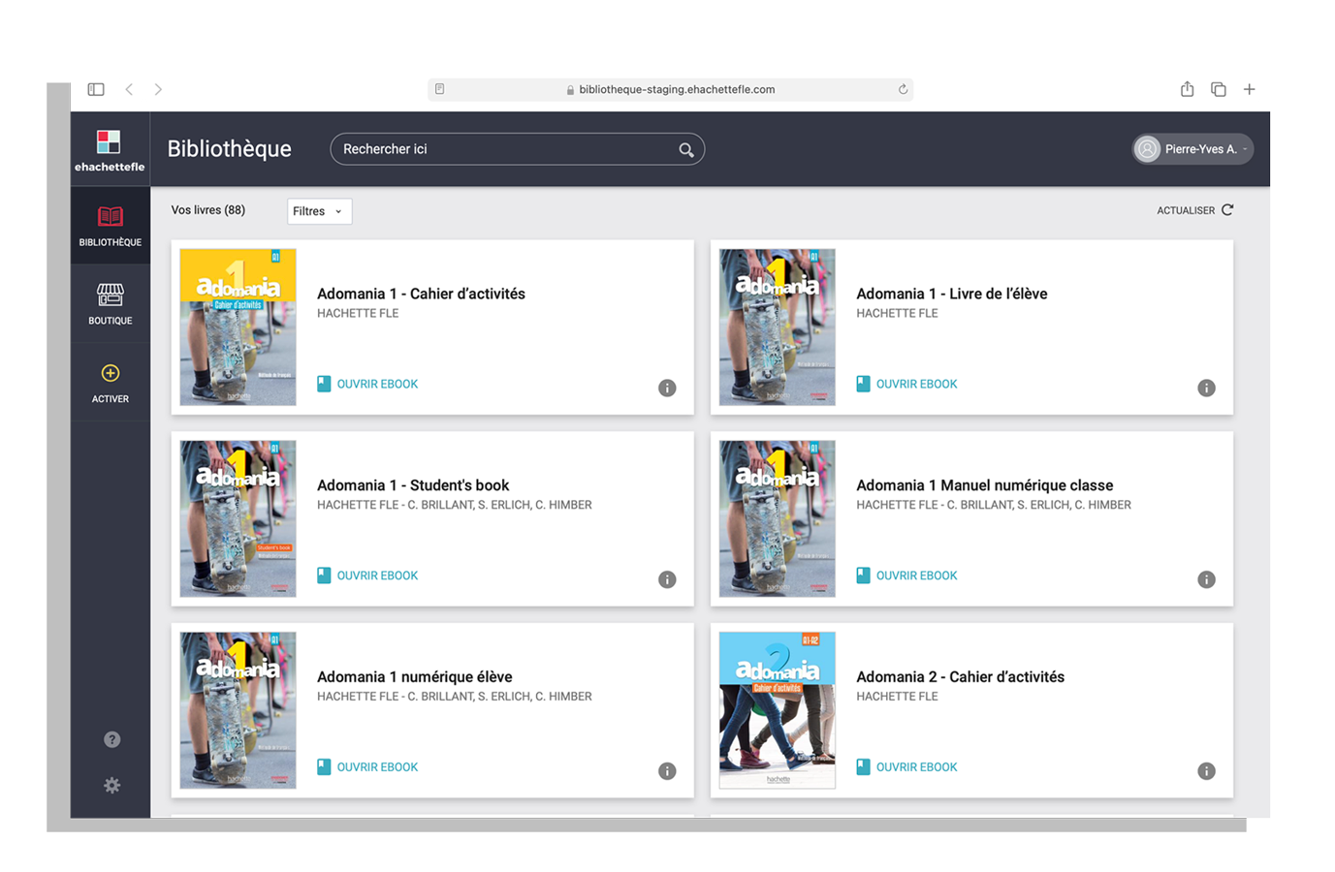
Task: Open the help question mark icon
Action: point(112,739)
